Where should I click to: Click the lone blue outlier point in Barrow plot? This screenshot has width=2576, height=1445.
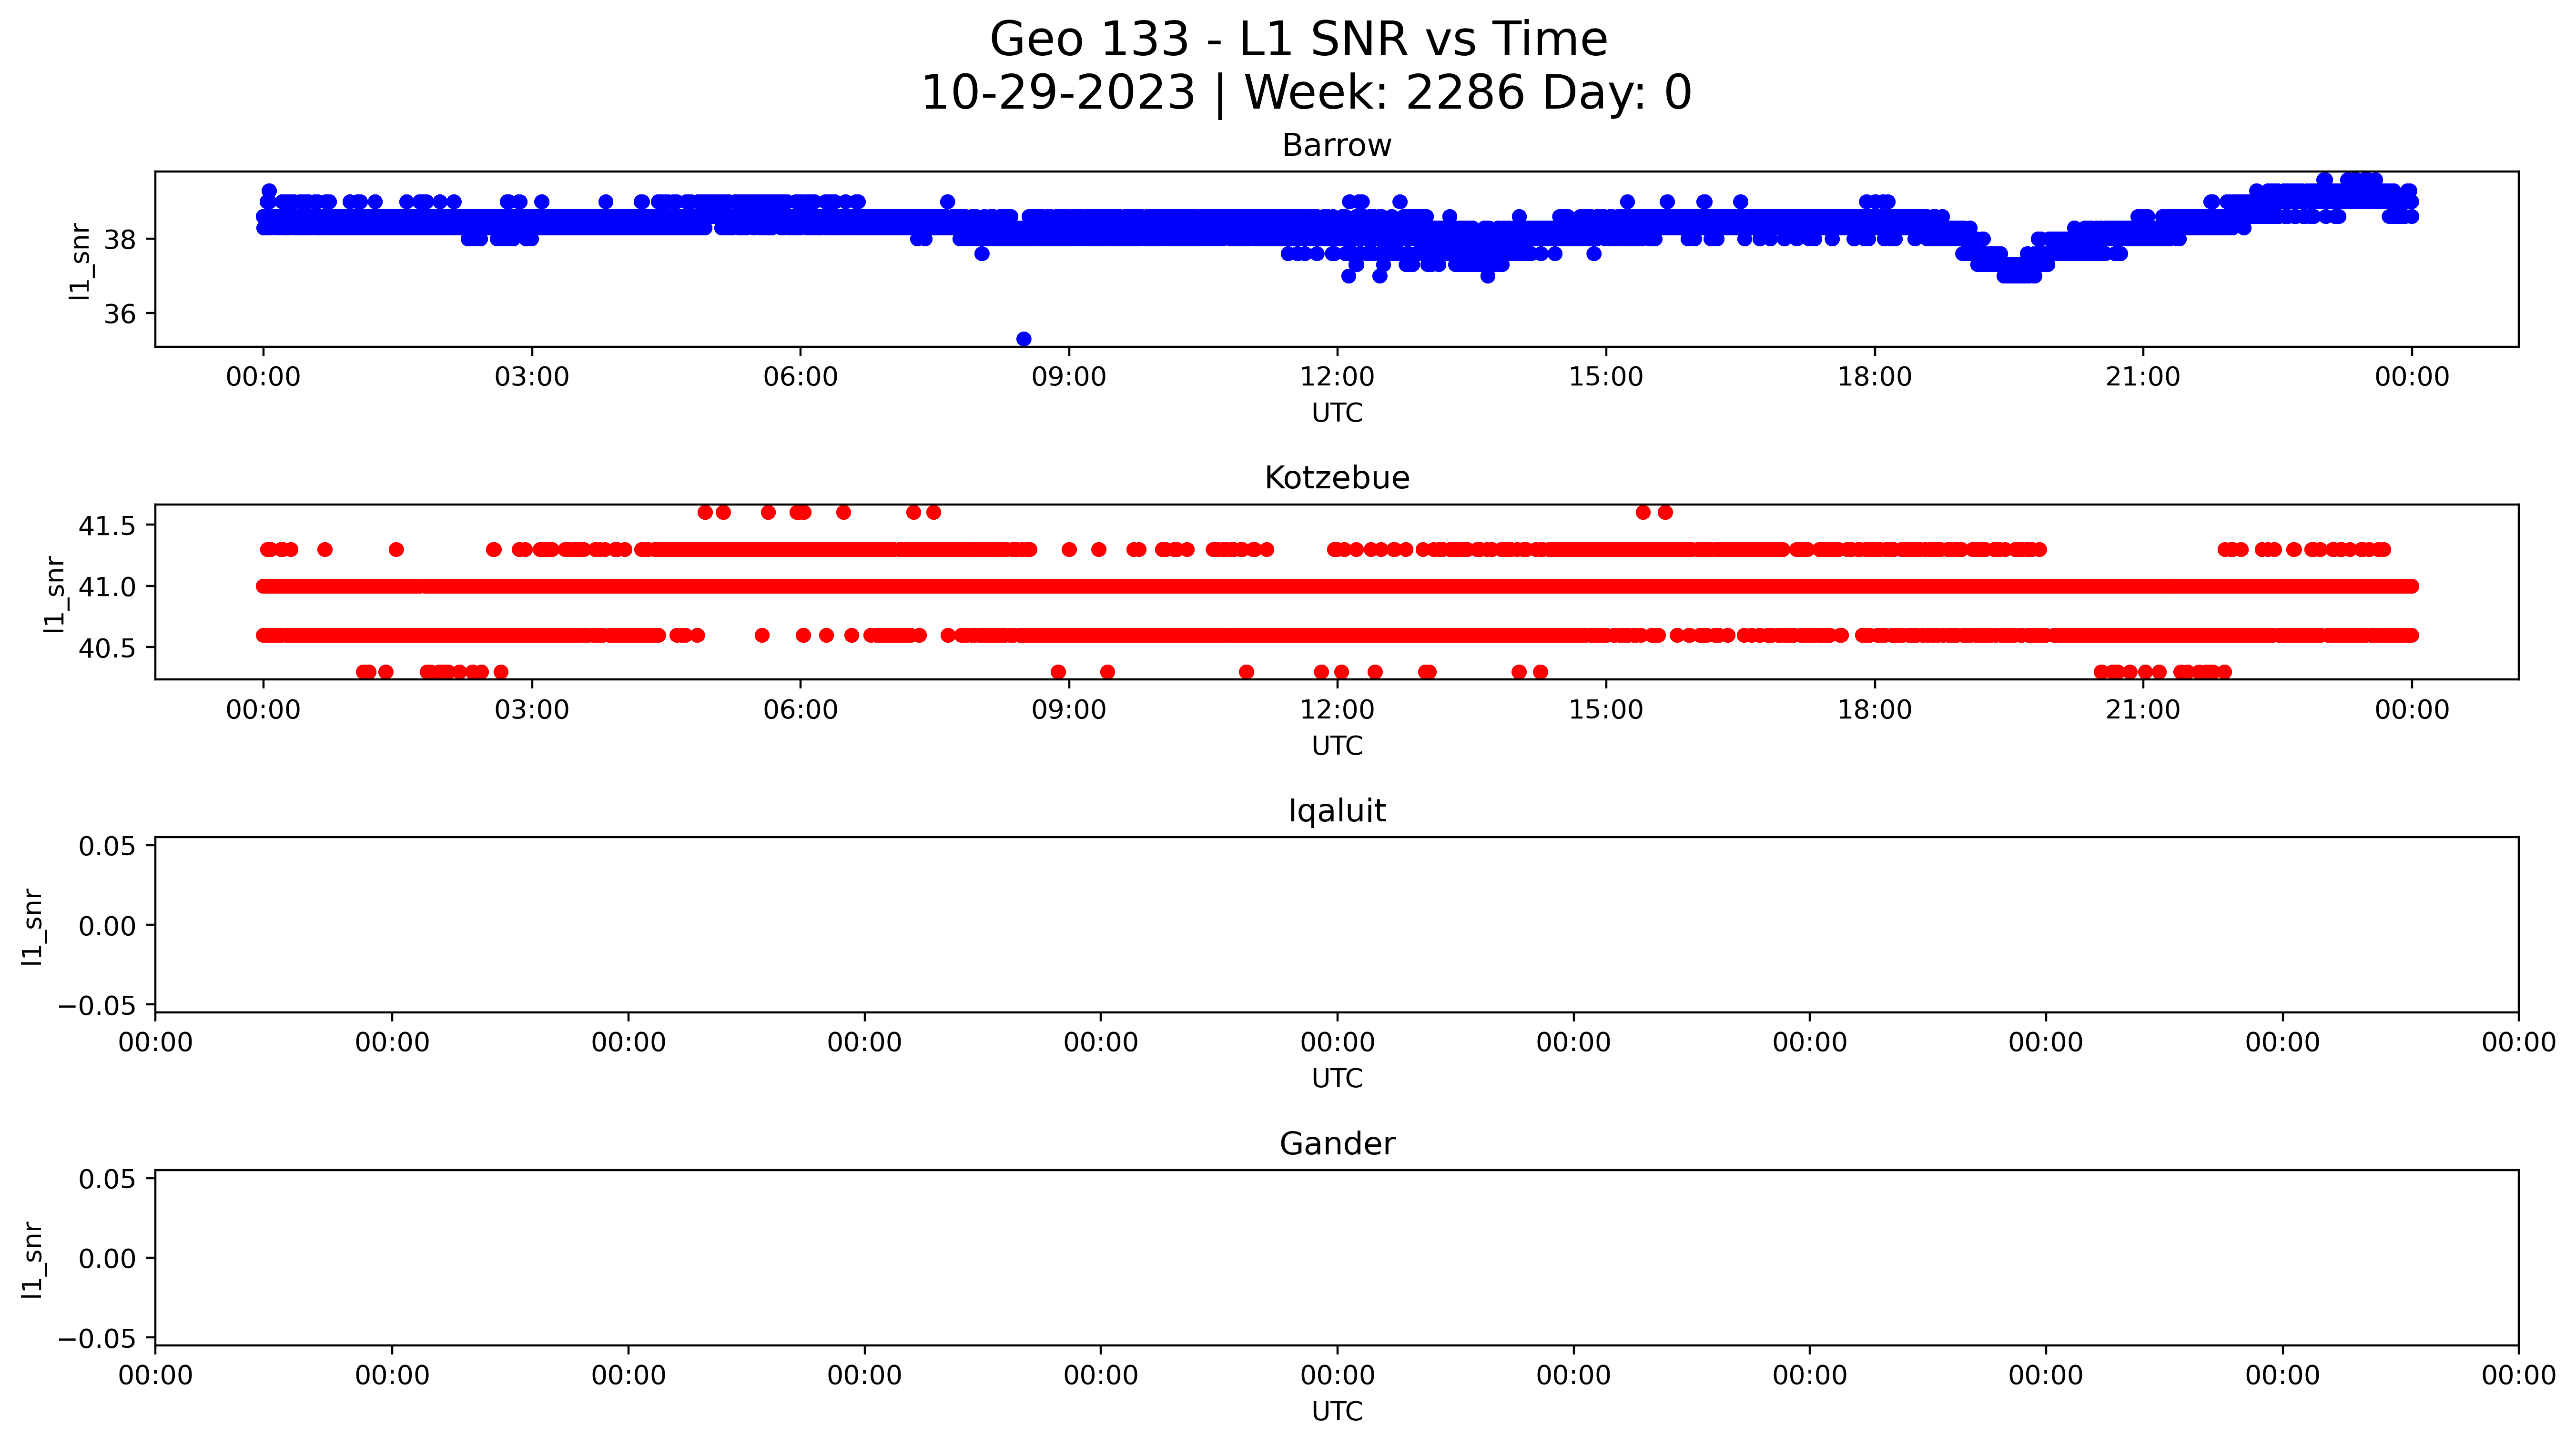click(1024, 339)
